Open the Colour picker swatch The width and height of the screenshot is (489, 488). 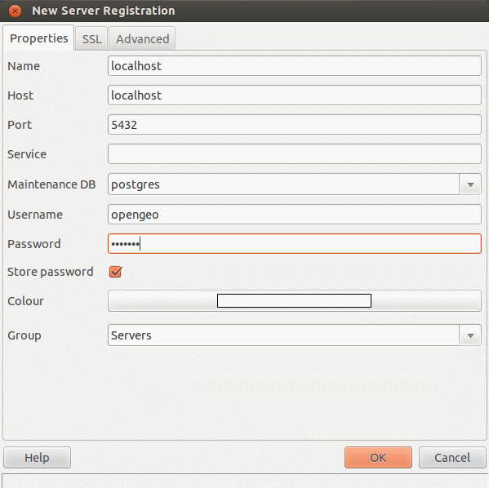coord(295,300)
